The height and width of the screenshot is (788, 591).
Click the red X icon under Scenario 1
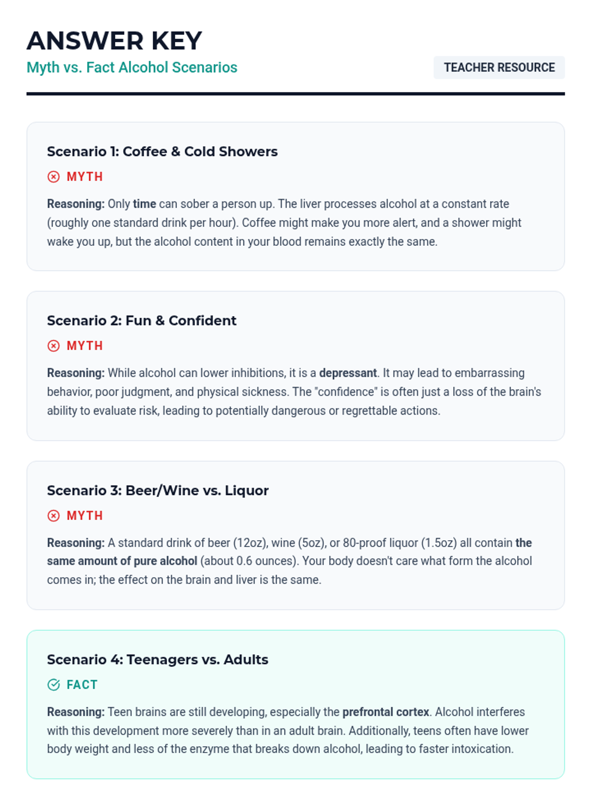coord(54,176)
